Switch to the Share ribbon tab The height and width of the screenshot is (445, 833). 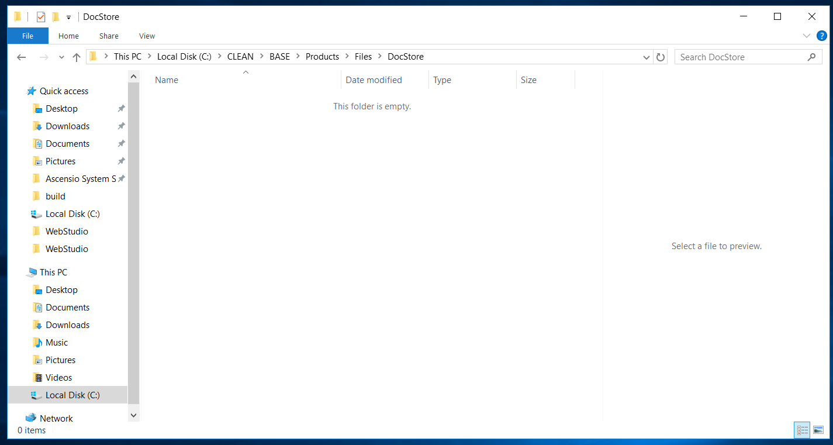click(109, 36)
